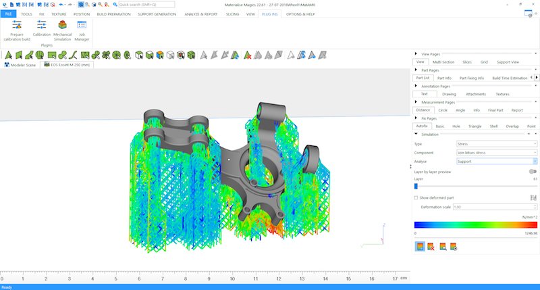Open Component dropdown showing Von Mises stress
The width and height of the screenshot is (540, 290).
[x=497, y=152]
